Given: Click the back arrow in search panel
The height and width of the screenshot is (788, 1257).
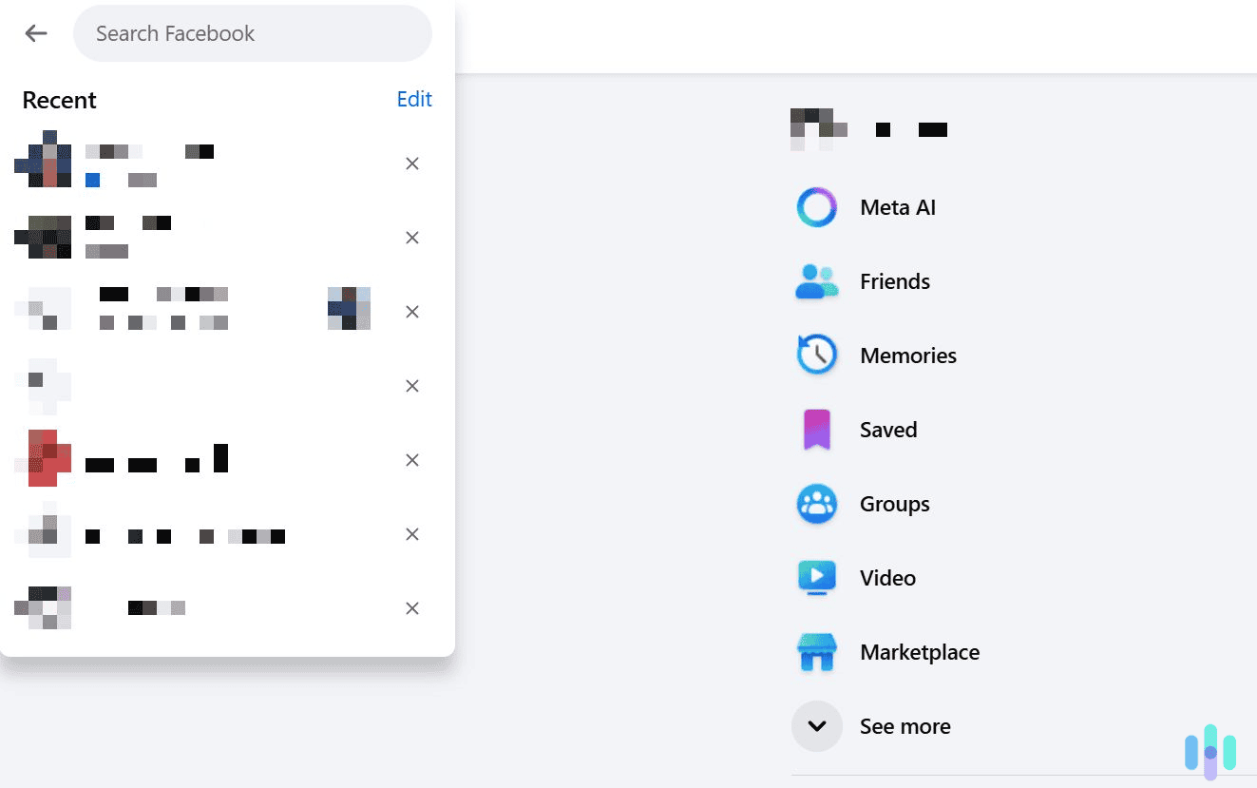Looking at the screenshot, I should [x=35, y=33].
